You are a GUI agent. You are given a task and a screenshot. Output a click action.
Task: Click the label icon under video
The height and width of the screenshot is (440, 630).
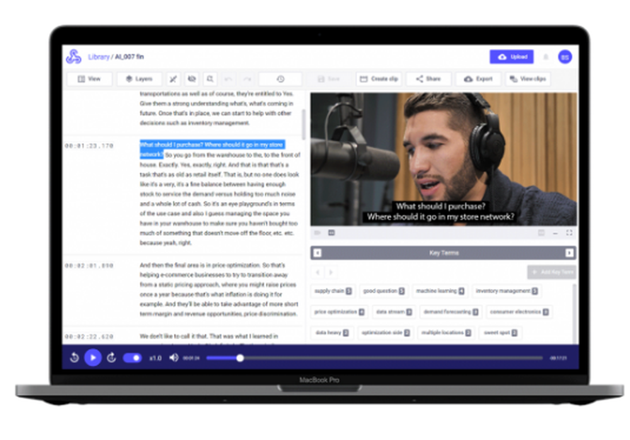[318, 233]
